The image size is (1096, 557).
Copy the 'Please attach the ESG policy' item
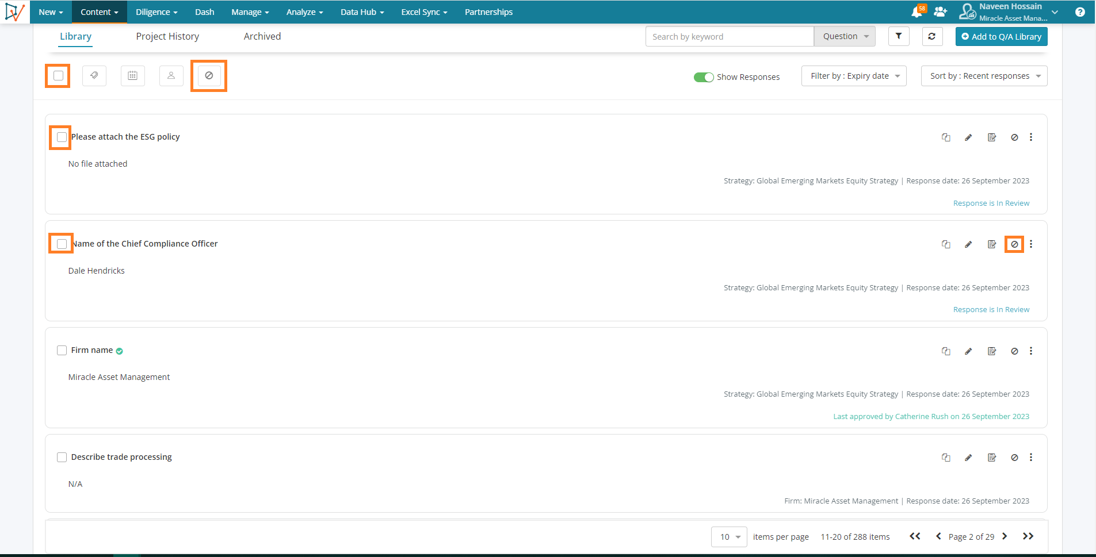coord(946,137)
